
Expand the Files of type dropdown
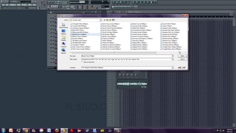click(x=173, y=59)
